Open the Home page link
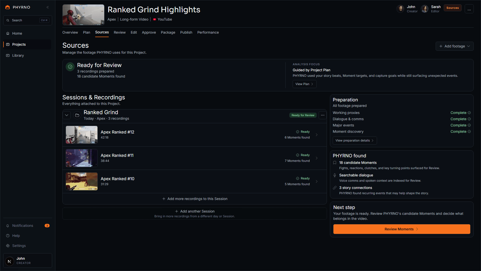This screenshot has height=271, width=481. coord(27,33)
